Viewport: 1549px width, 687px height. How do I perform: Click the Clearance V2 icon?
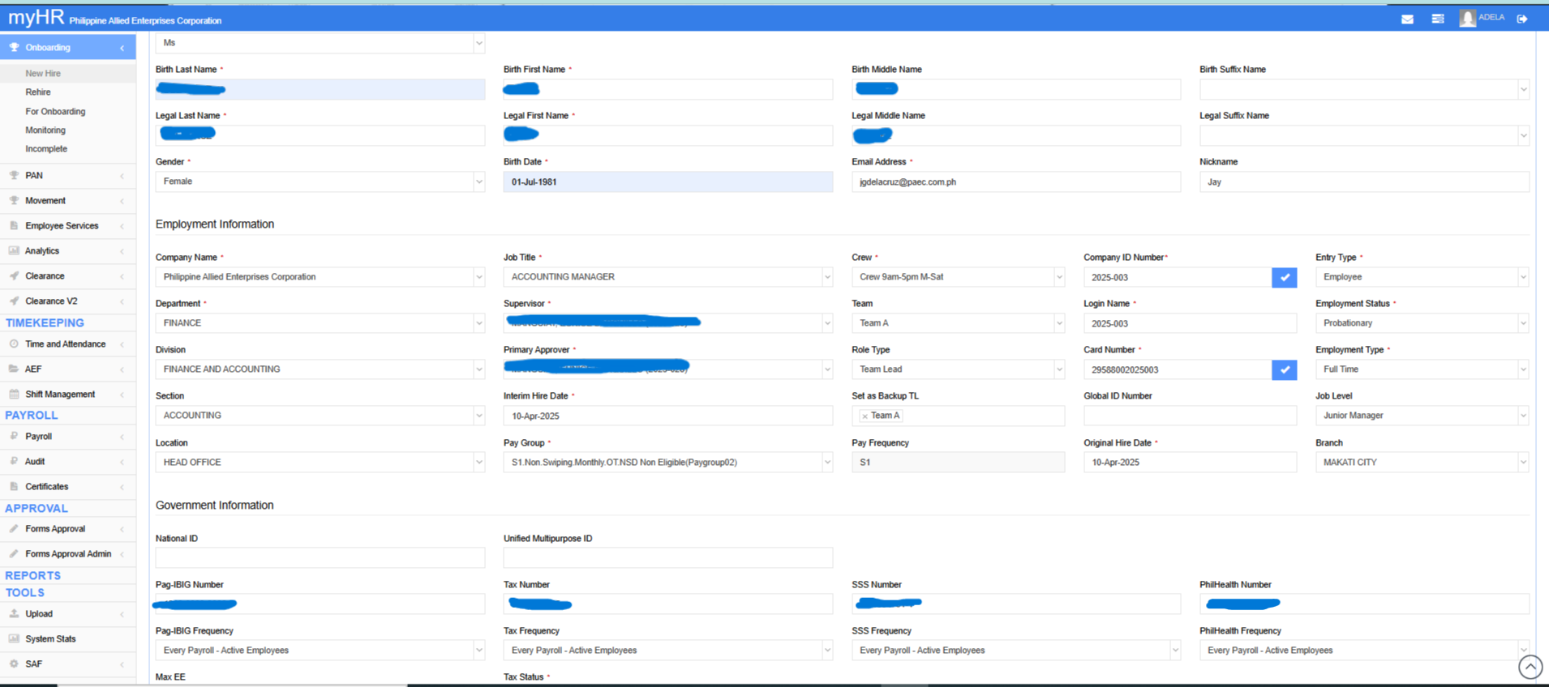(14, 301)
